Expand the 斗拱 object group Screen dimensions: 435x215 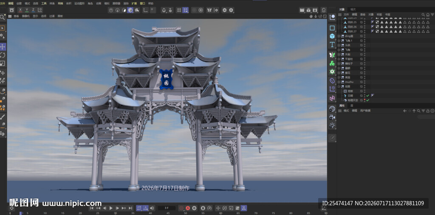pyautogui.click(x=339, y=45)
